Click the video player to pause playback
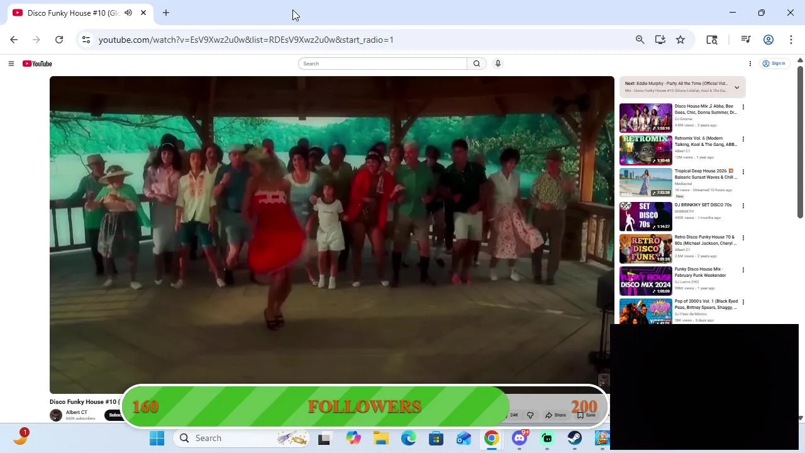The height and width of the screenshot is (453, 805). coord(332,234)
